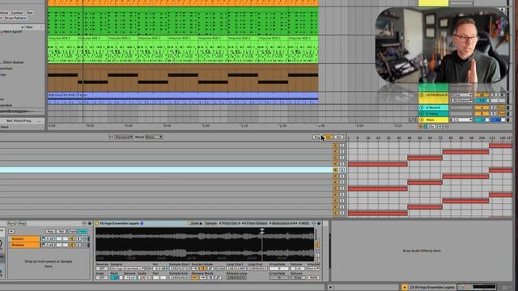518x291 pixels.
Task: Open the Drum track input type dropdown
Action: pyautogui.click(x=461, y=95)
